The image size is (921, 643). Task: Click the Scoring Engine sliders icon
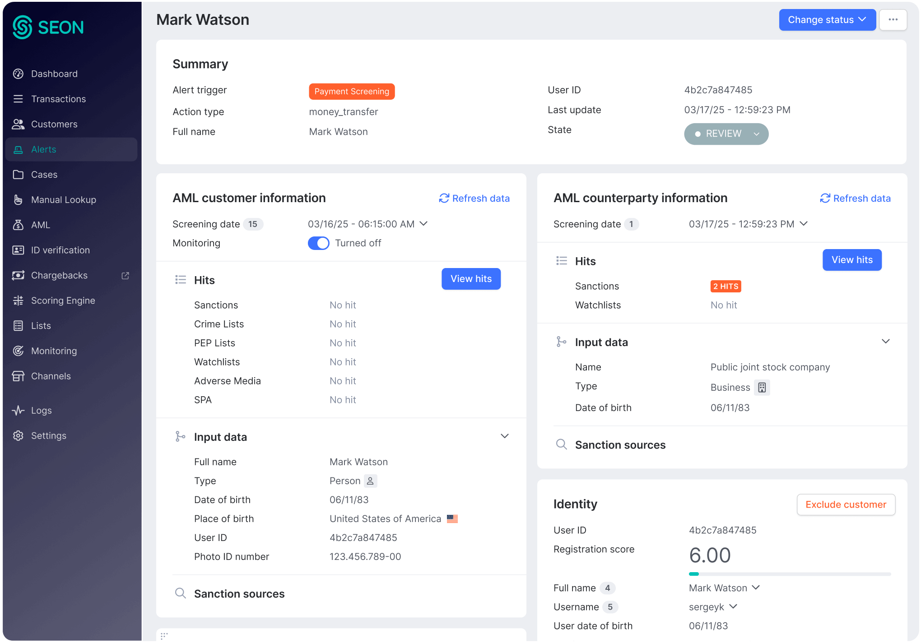tap(18, 301)
